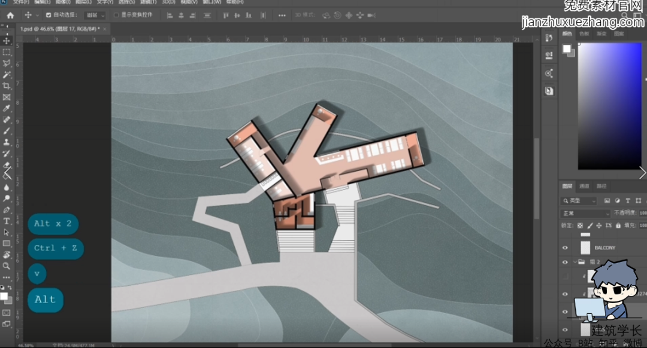Select the Dodge tool
The image size is (647, 348).
click(7, 199)
